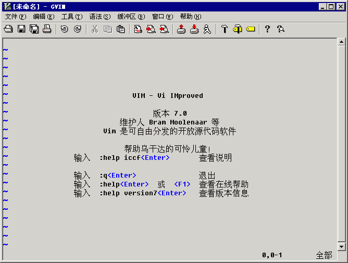The width and height of the screenshot is (348, 263).
Task: Click the '0,0-1' cursor position indicator
Action: (272, 255)
